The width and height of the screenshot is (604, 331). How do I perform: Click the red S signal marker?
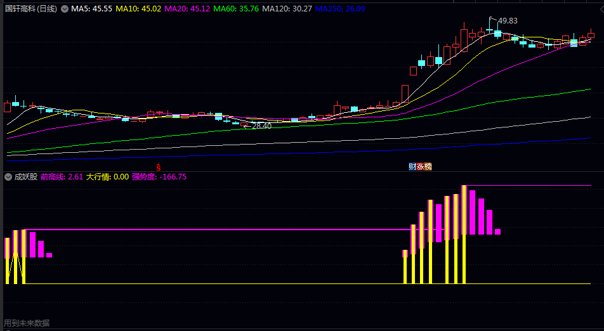[x=158, y=167]
